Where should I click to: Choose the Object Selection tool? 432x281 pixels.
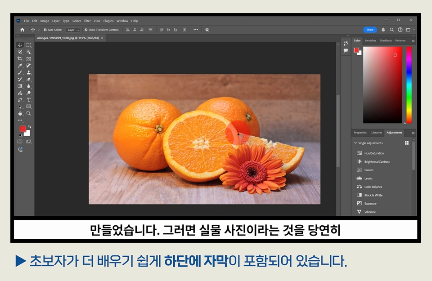coord(29,52)
